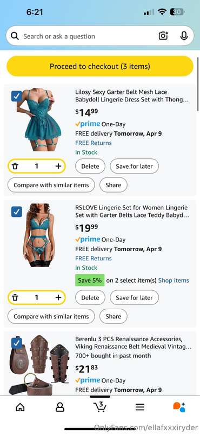Image resolution: width=200 pixels, height=434 pixels.
Task: Share the RSLOVE lingerie set
Action: [x=114, y=316]
